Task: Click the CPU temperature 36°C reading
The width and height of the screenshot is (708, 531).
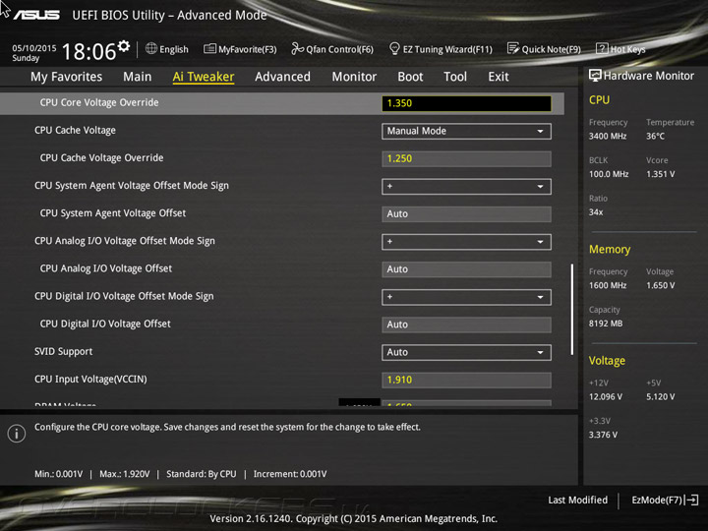Action: click(x=655, y=136)
